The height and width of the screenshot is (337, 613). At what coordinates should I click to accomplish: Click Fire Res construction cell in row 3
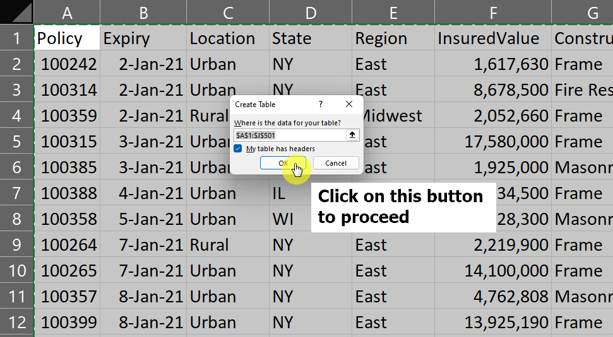(x=583, y=89)
